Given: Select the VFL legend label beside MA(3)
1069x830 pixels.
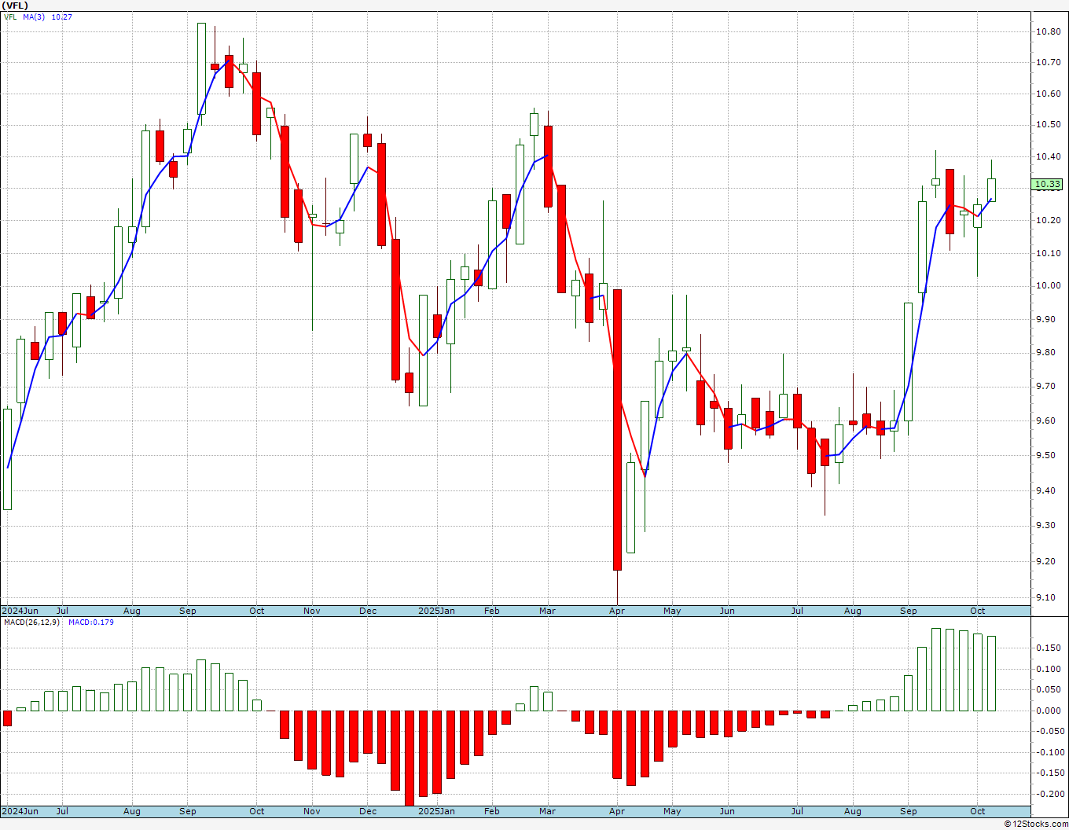Looking at the screenshot, I should pos(10,17).
